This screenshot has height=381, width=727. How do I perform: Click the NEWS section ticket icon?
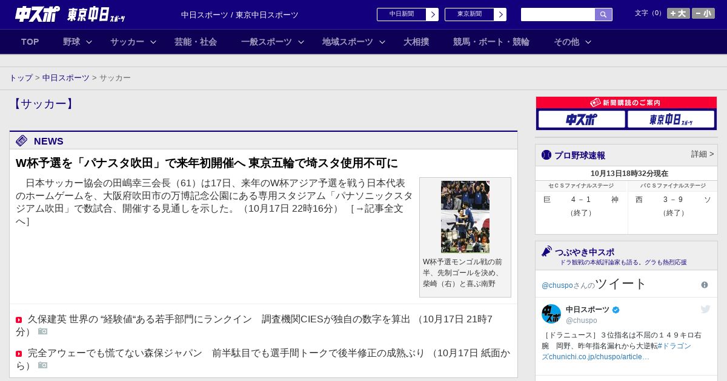[x=22, y=141]
